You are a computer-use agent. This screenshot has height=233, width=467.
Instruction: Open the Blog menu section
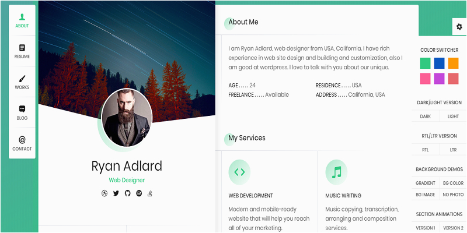(22, 113)
